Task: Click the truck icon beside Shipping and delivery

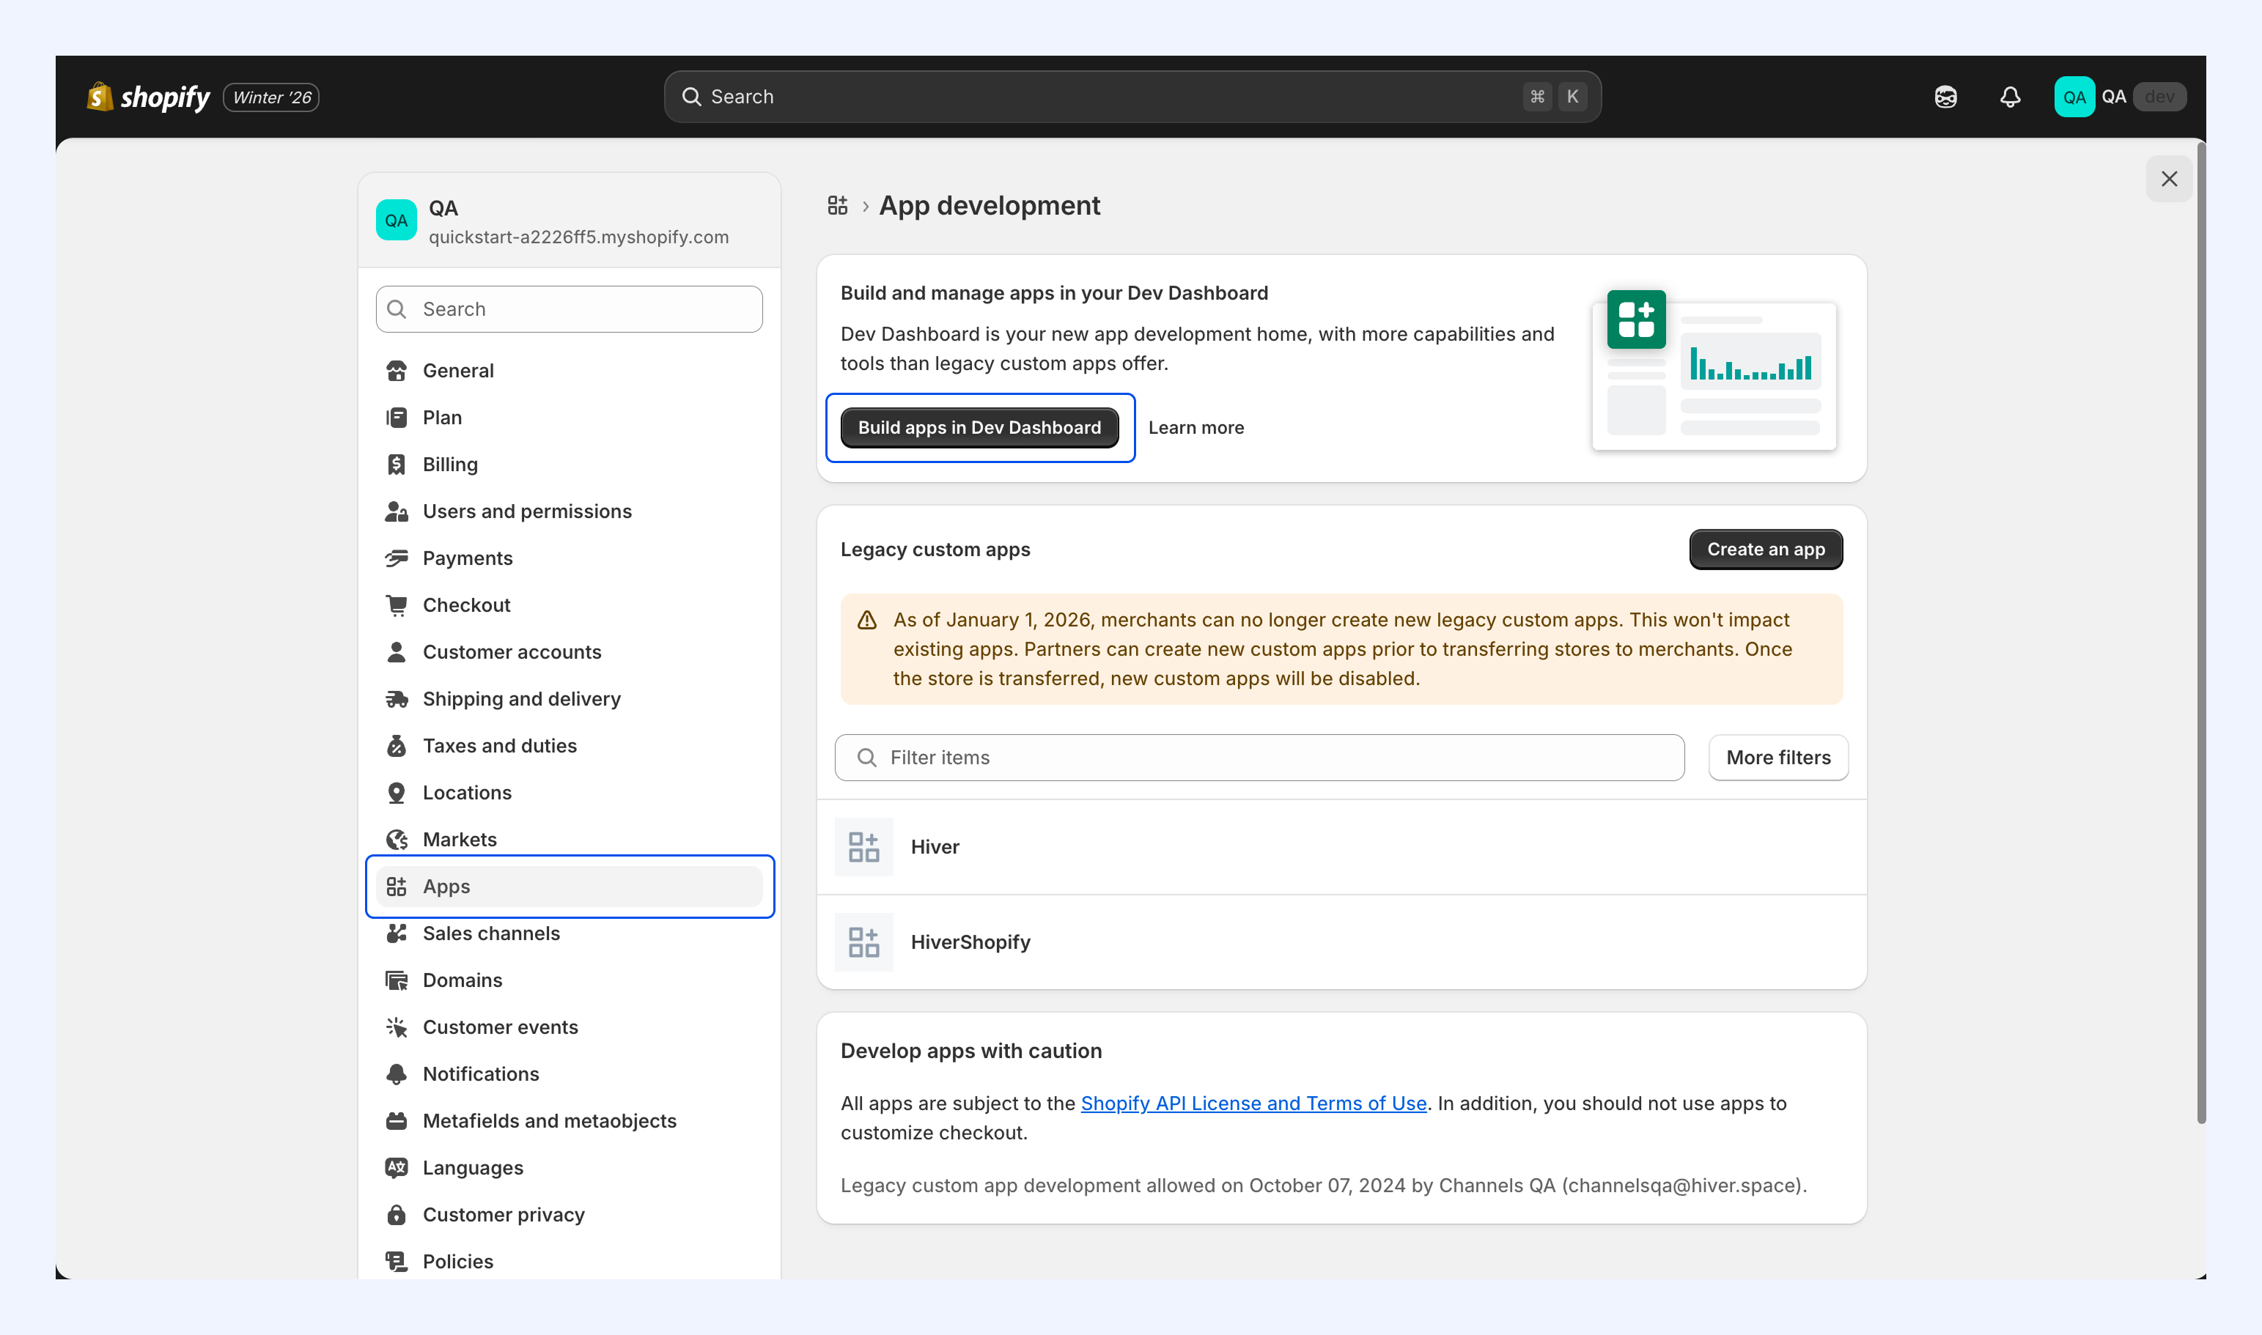Action: coord(396,698)
